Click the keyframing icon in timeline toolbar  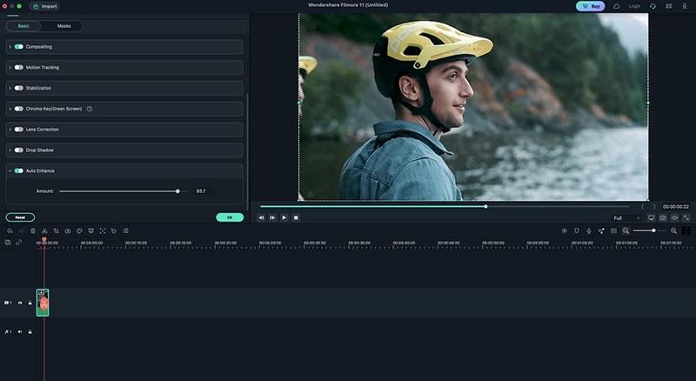coord(114,231)
